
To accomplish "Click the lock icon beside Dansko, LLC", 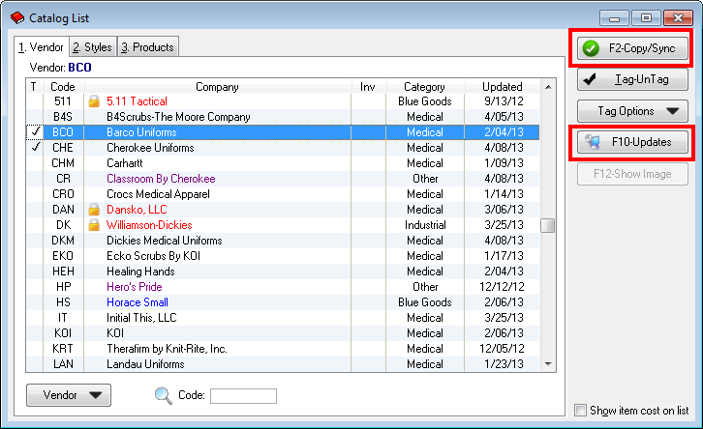I will (94, 210).
